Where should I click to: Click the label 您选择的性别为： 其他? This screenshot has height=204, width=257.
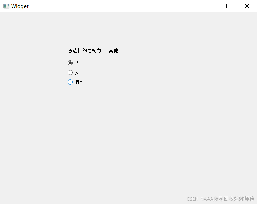coord(93,51)
